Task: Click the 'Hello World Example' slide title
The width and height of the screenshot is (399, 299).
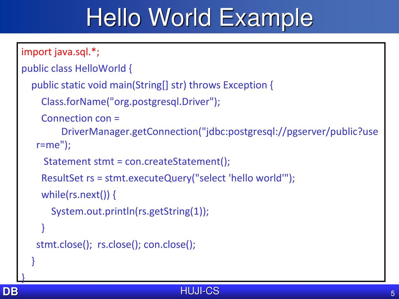Action: tap(200, 17)
